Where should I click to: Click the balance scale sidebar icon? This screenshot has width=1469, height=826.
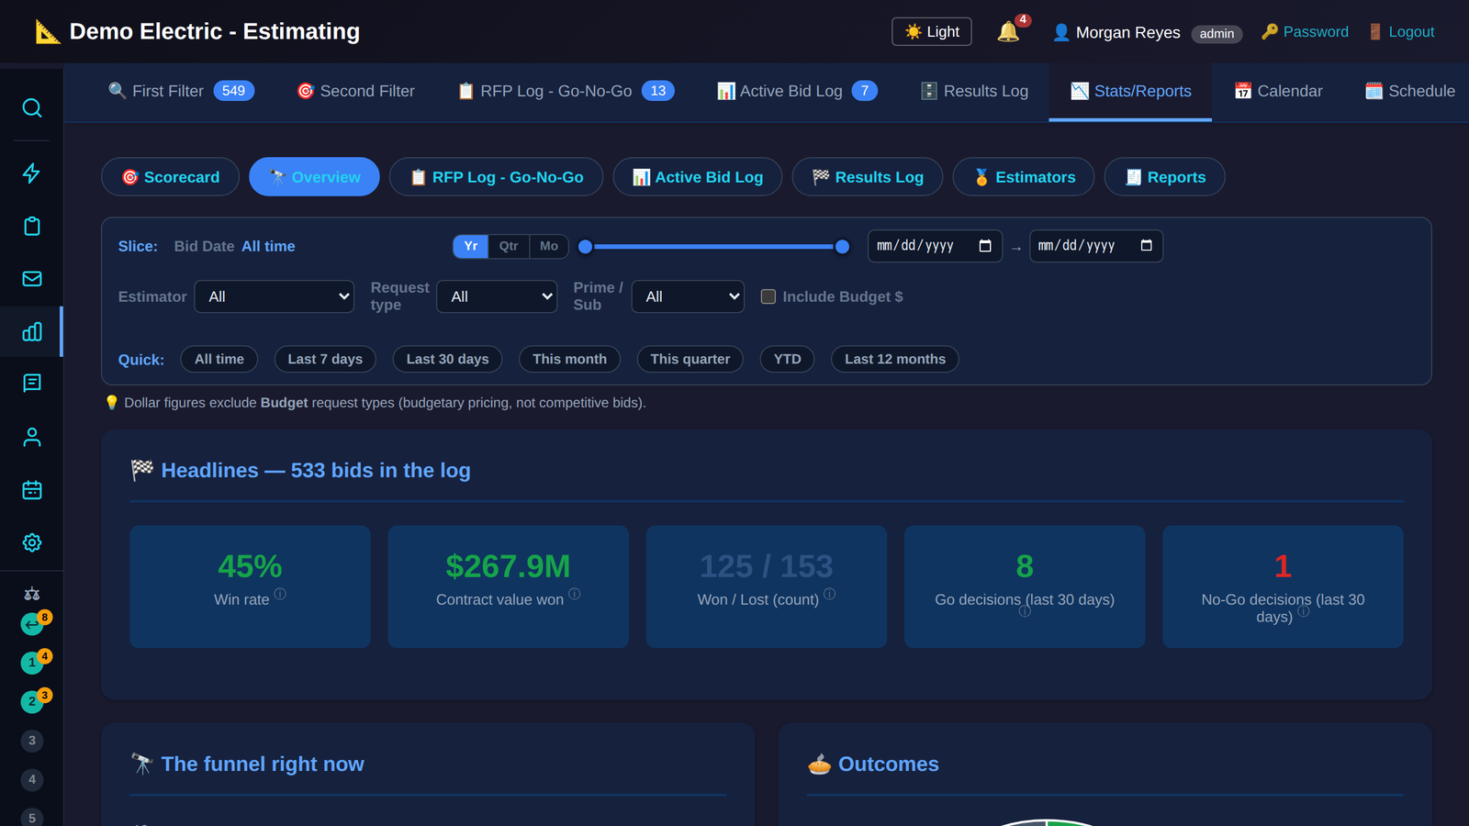[32, 594]
